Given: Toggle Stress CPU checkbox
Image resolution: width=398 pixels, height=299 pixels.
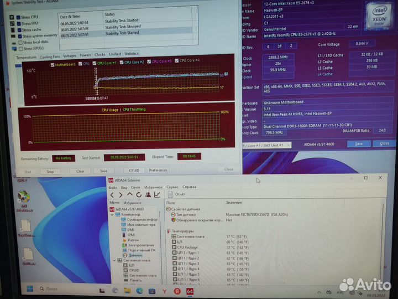Looking at the screenshot, I should pos(18,17).
